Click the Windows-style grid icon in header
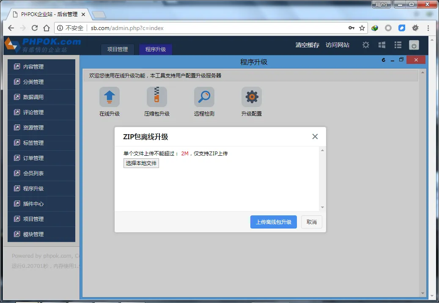 point(382,45)
